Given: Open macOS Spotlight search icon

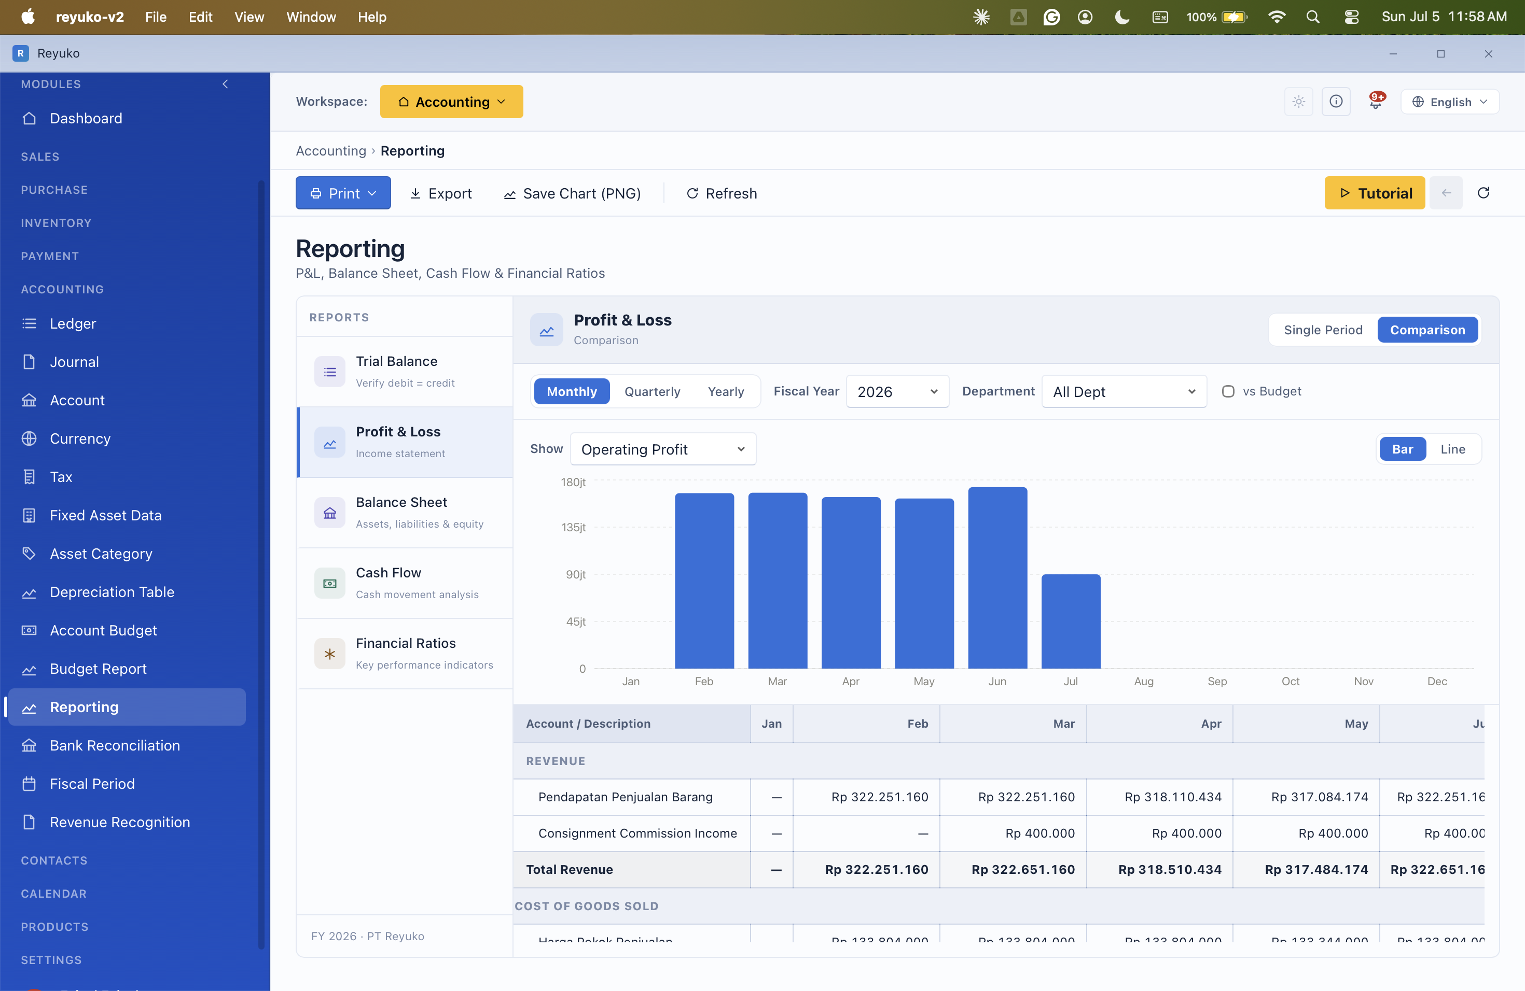Looking at the screenshot, I should [x=1313, y=17].
